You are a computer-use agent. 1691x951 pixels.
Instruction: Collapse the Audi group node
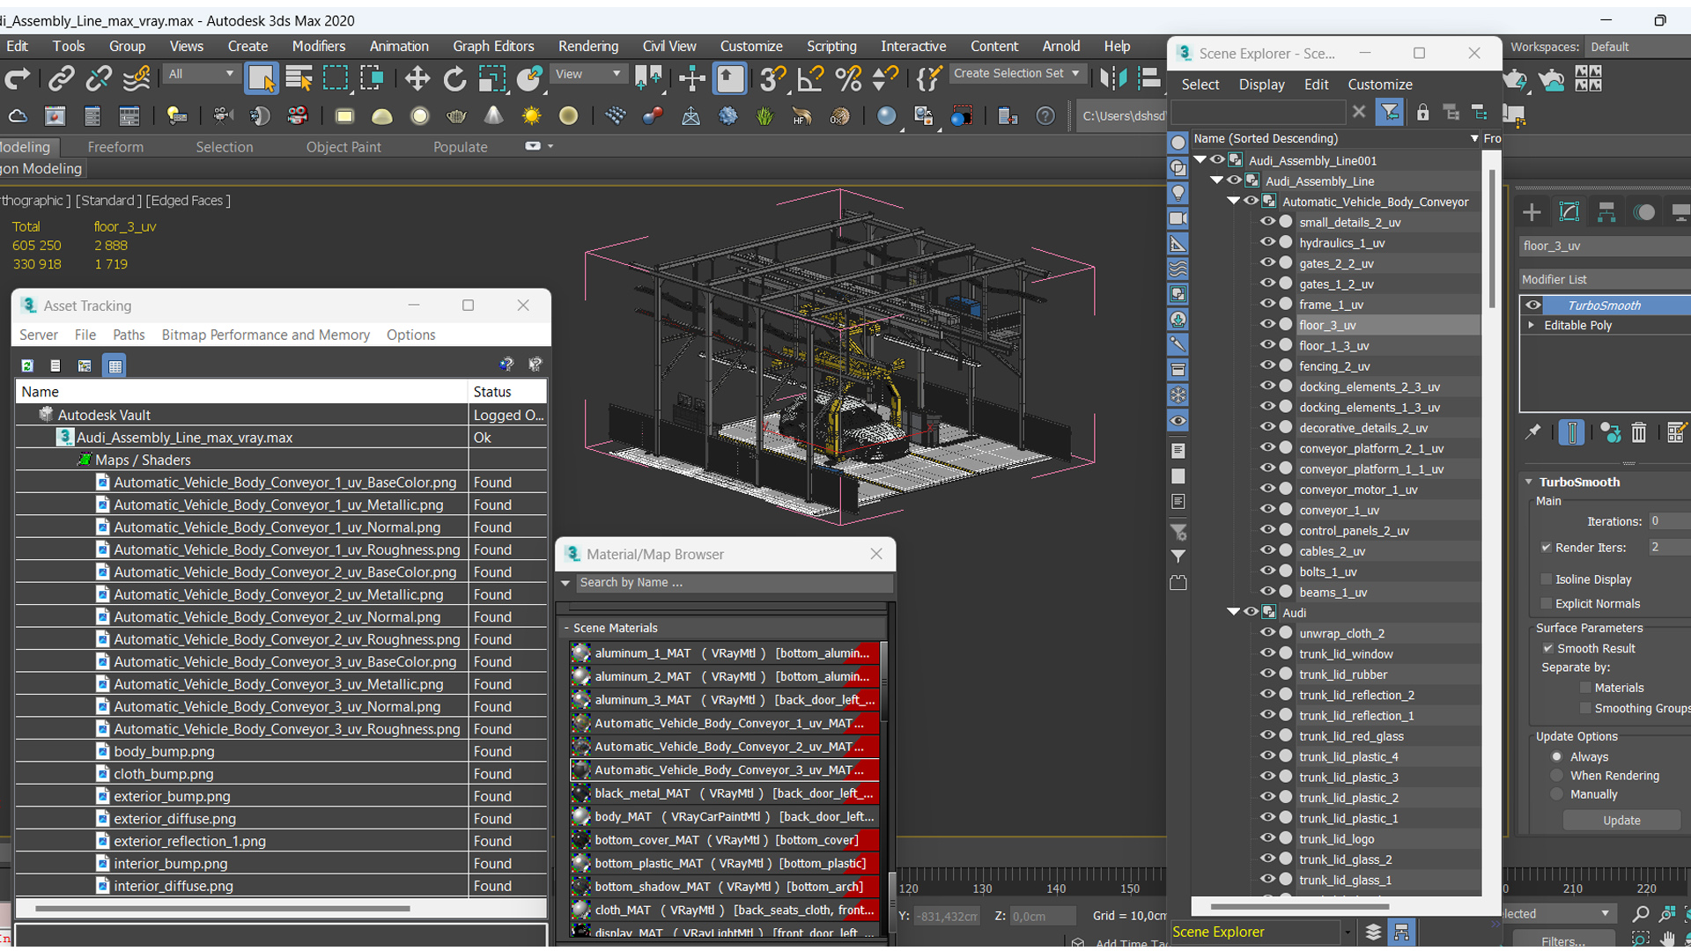(1234, 612)
